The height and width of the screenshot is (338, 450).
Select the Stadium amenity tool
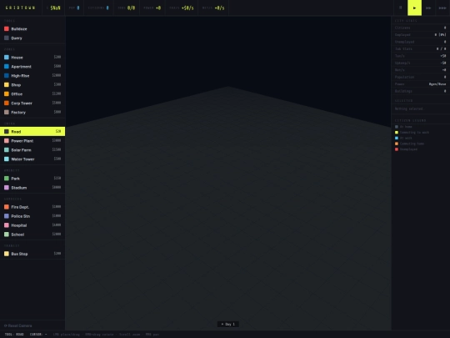click(x=32, y=188)
